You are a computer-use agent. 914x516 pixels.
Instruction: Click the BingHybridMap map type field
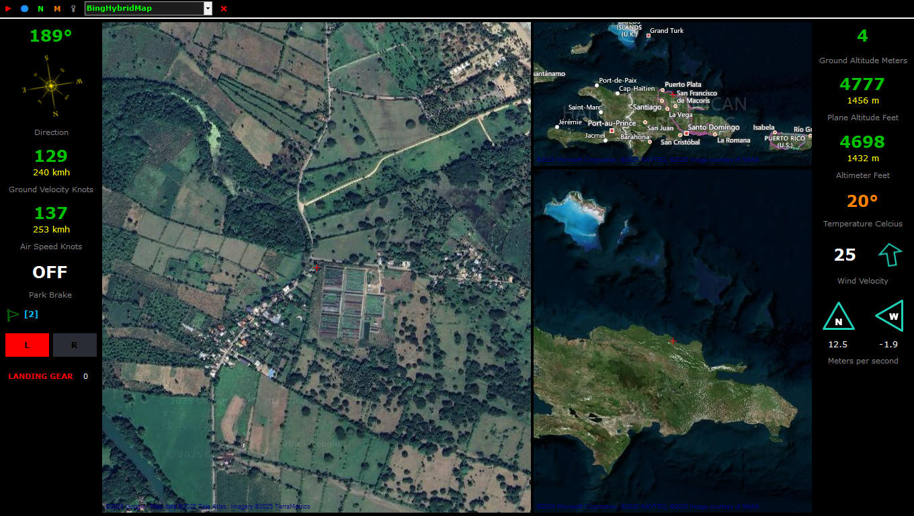144,9
